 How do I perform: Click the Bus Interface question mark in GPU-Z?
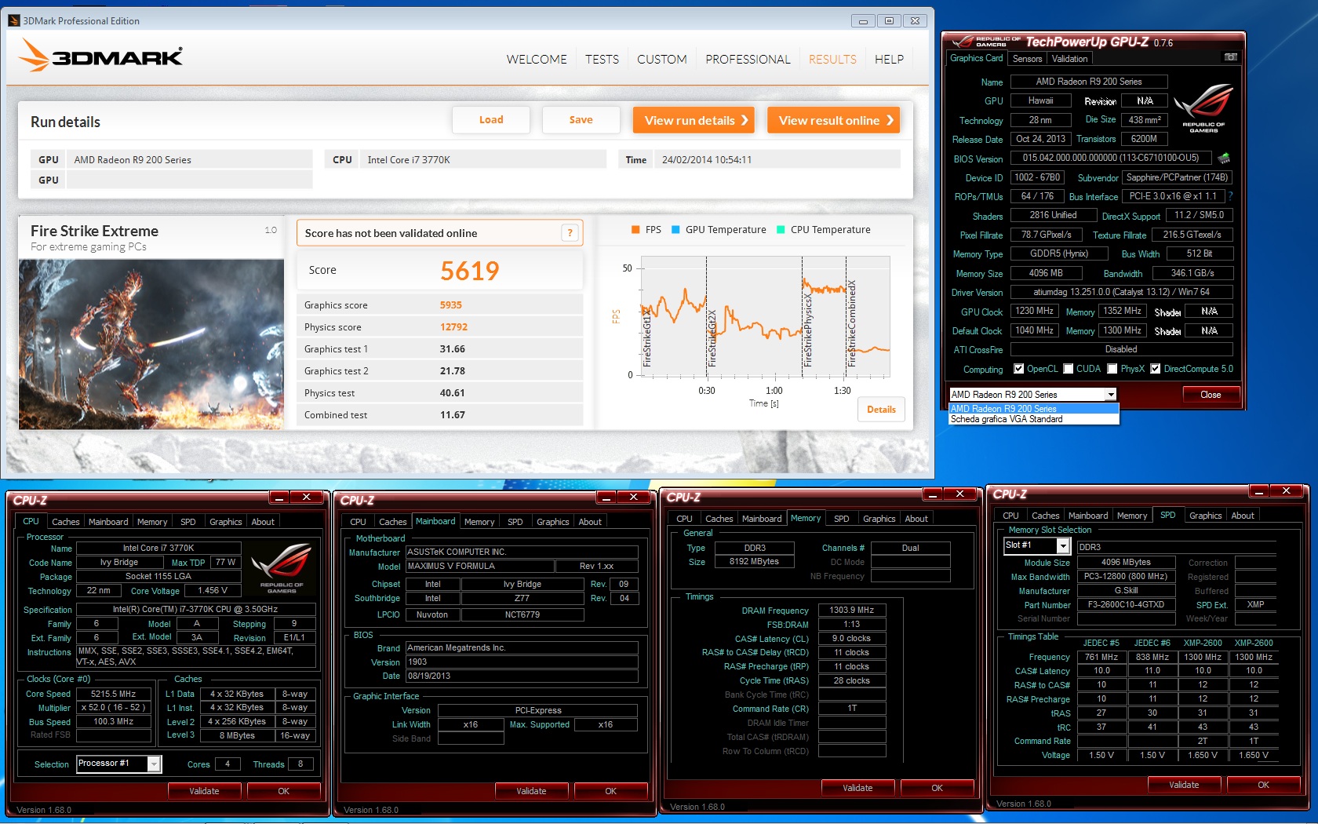click(x=1230, y=196)
